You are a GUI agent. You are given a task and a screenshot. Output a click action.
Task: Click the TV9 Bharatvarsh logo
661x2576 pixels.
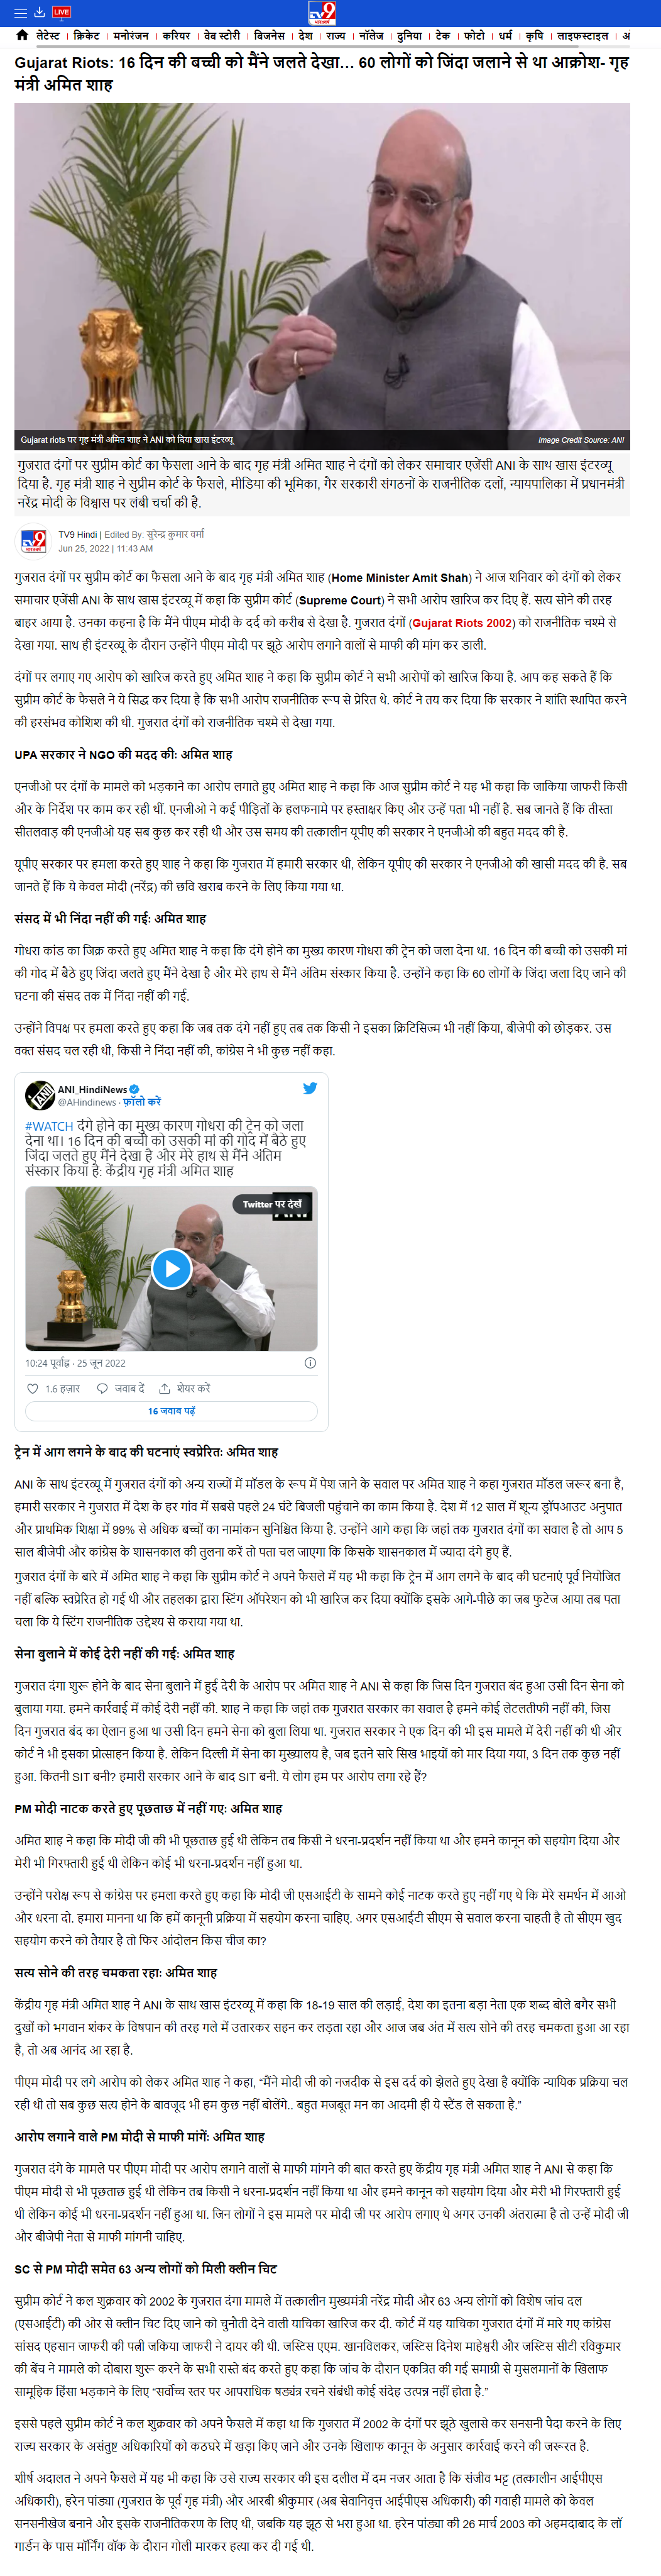322,13
